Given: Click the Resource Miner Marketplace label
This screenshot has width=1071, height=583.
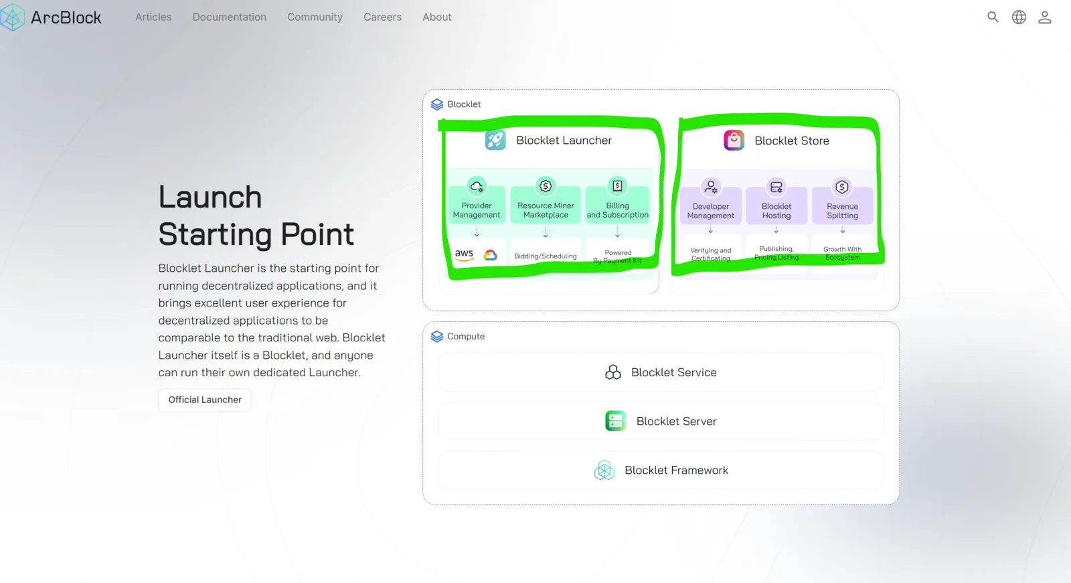Looking at the screenshot, I should point(546,210).
